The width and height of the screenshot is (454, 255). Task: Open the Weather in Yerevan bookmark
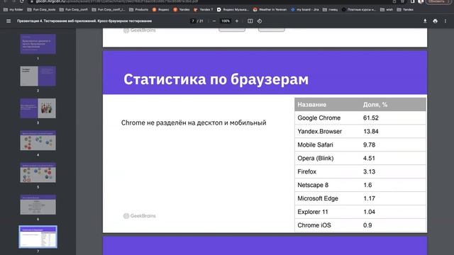pos(270,9)
